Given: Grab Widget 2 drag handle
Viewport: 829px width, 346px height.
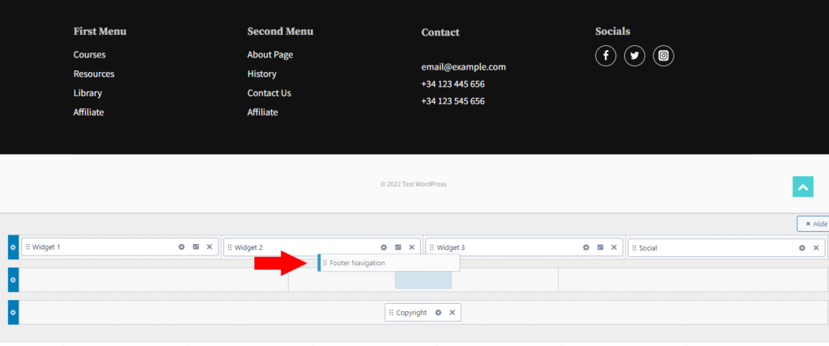Looking at the screenshot, I should (x=230, y=247).
